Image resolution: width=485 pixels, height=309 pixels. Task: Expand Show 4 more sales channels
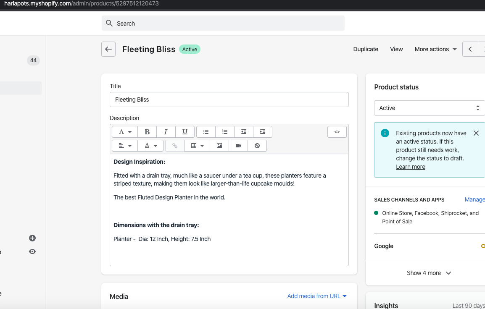pos(429,273)
